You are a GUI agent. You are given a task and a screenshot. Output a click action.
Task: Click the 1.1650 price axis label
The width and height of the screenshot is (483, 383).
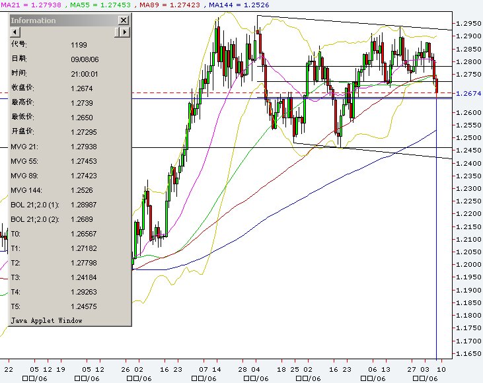pyautogui.click(x=468, y=353)
